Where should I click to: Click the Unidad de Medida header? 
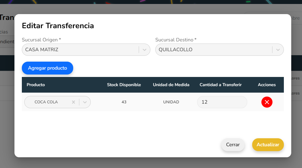point(171,85)
